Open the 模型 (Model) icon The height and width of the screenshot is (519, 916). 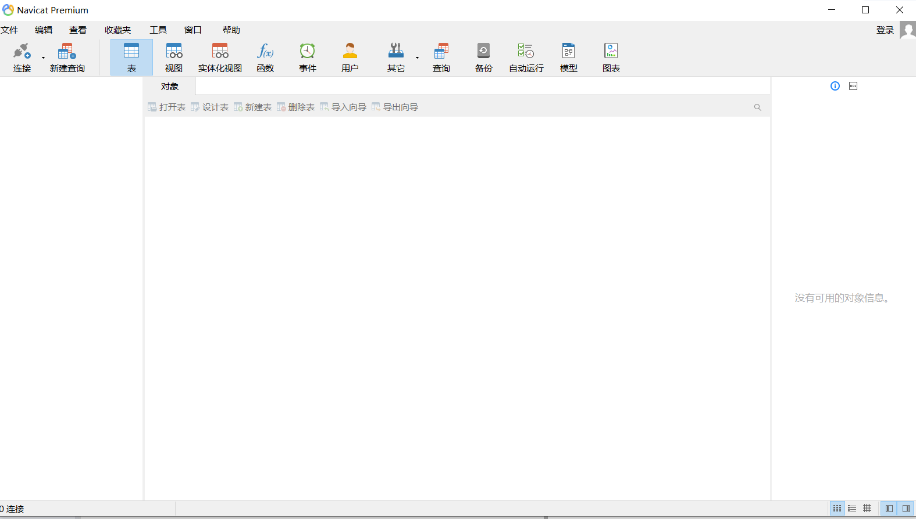pos(569,57)
